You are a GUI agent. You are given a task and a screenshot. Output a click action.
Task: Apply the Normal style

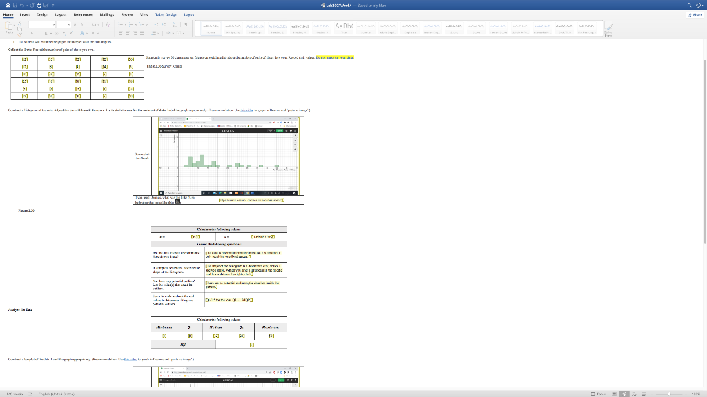pyautogui.click(x=211, y=29)
